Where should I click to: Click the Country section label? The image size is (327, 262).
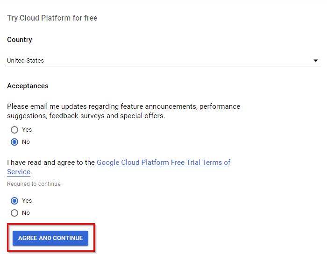click(x=20, y=40)
